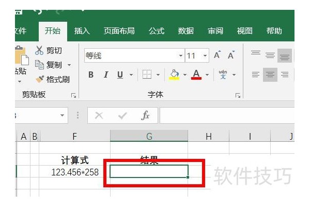
Task: Click the Paste (粘贴) clipboard icon
Action: pos(22,55)
